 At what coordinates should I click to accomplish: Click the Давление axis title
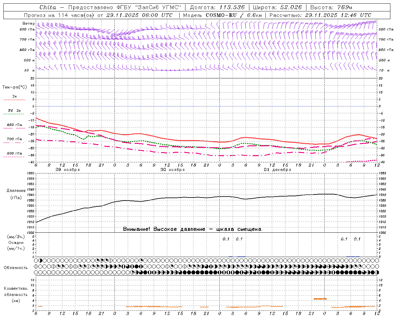tap(16, 191)
